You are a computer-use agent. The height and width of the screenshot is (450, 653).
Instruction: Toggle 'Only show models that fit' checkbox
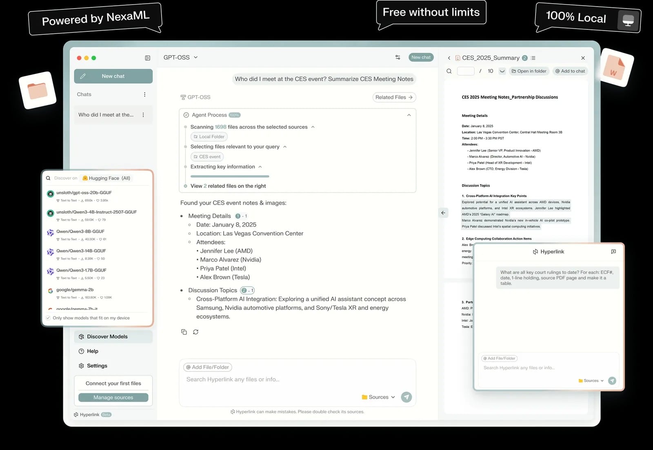(49, 318)
